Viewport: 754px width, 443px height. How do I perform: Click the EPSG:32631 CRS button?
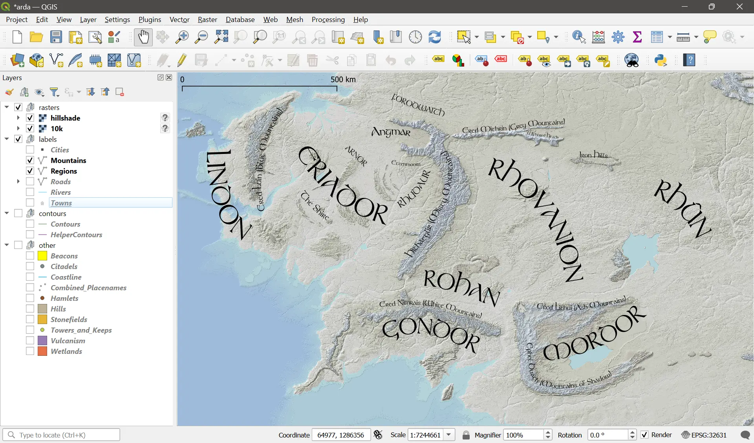[x=704, y=435]
